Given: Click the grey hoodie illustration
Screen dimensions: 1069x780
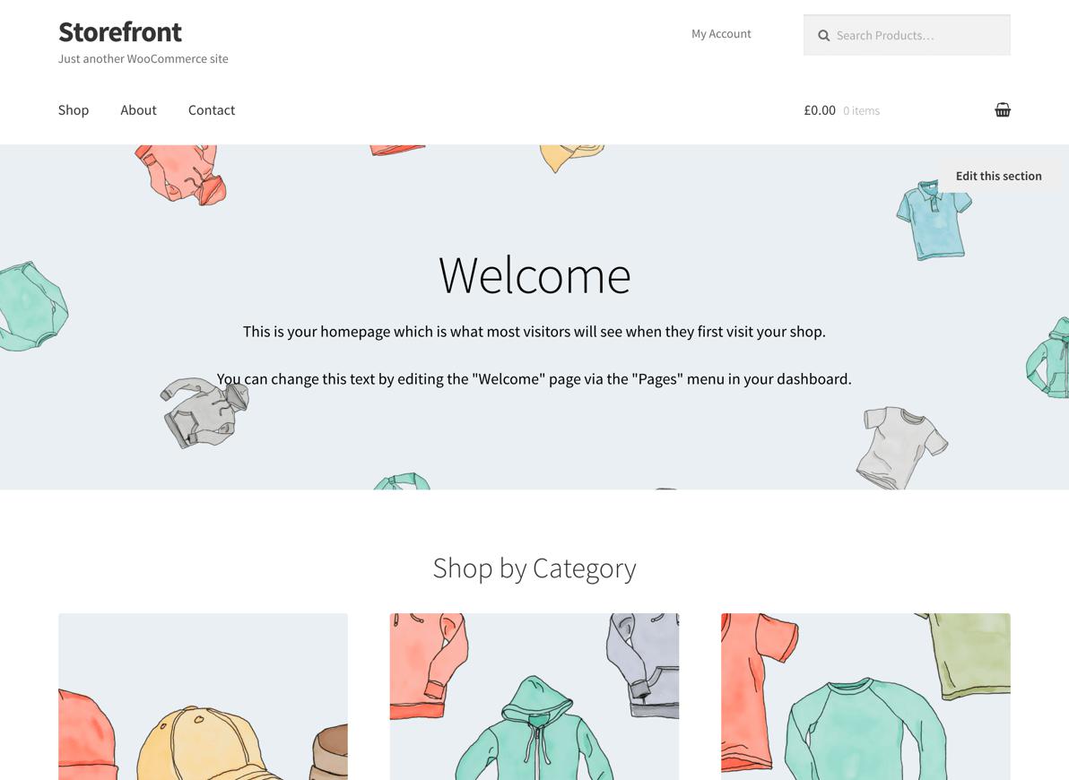Looking at the screenshot, I should click(x=204, y=412).
